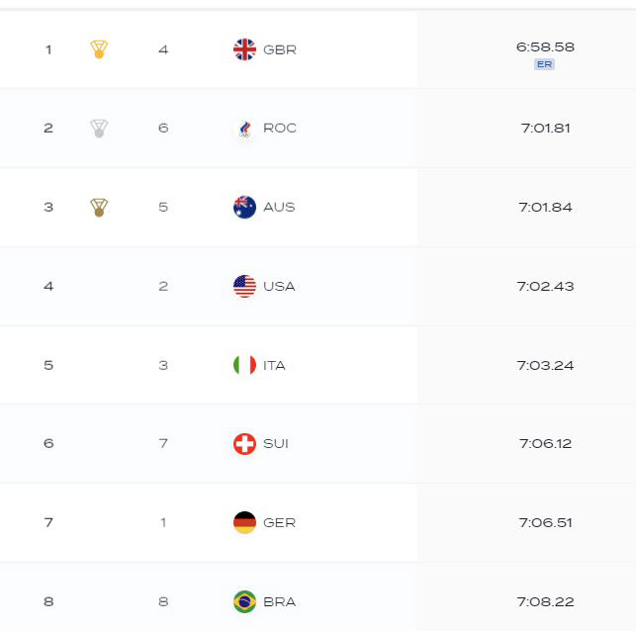The height and width of the screenshot is (631, 636).
Task: Click the gold medal icon
Action: (99, 49)
